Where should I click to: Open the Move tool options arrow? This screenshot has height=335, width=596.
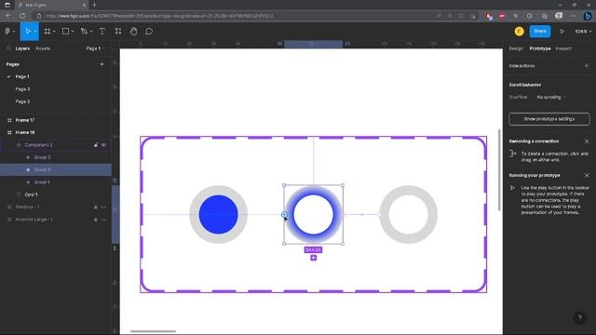(x=35, y=32)
